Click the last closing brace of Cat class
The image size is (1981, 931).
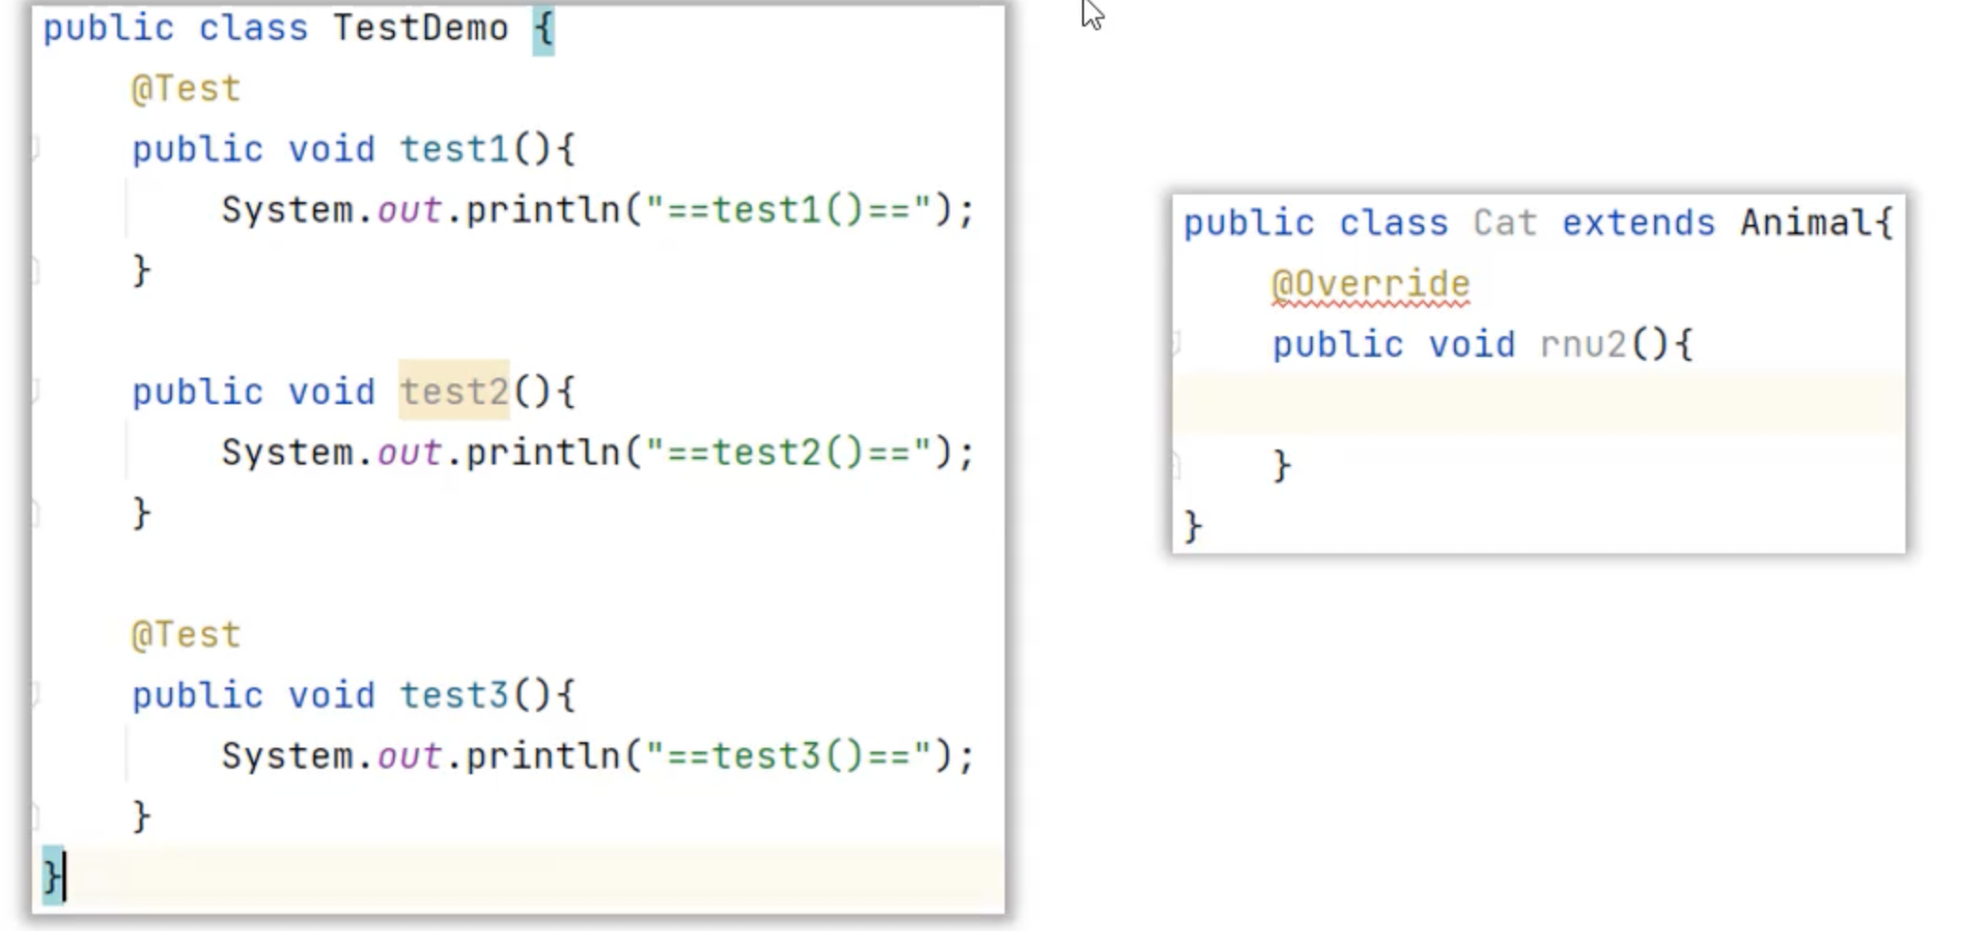(x=1193, y=526)
